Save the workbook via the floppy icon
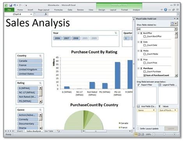Image resolution: width=185 pixels, height=141 pixels. (11, 5)
